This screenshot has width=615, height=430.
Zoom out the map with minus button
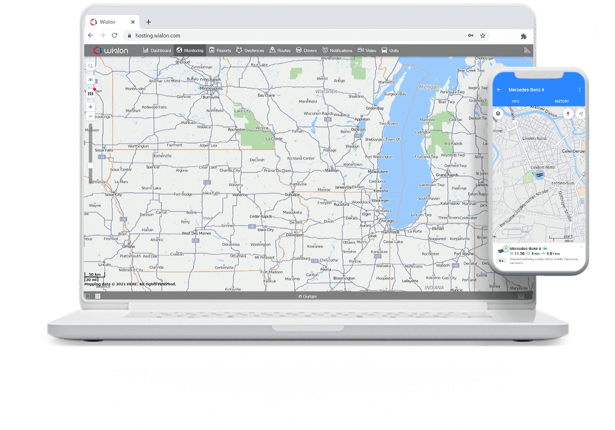coord(91,117)
